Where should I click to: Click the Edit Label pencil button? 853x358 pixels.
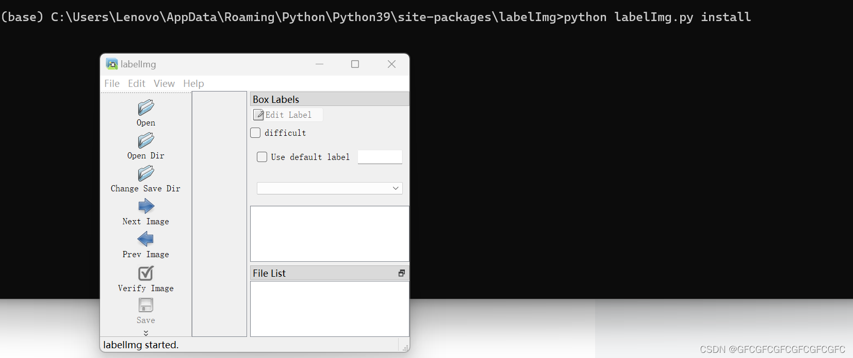(x=287, y=115)
